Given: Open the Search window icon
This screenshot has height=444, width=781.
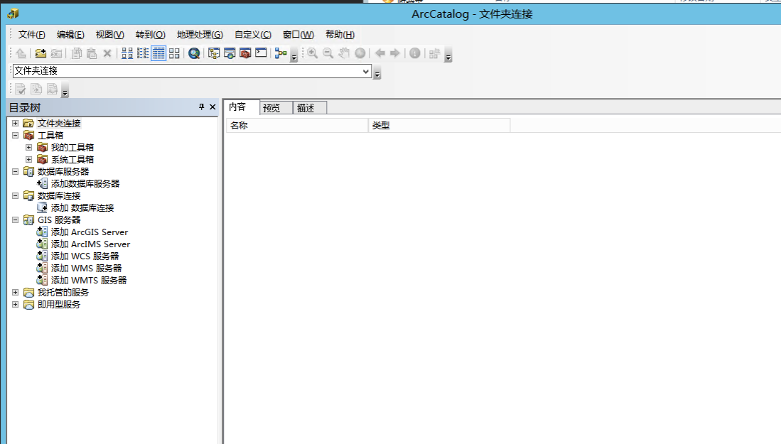Looking at the screenshot, I should (x=230, y=53).
